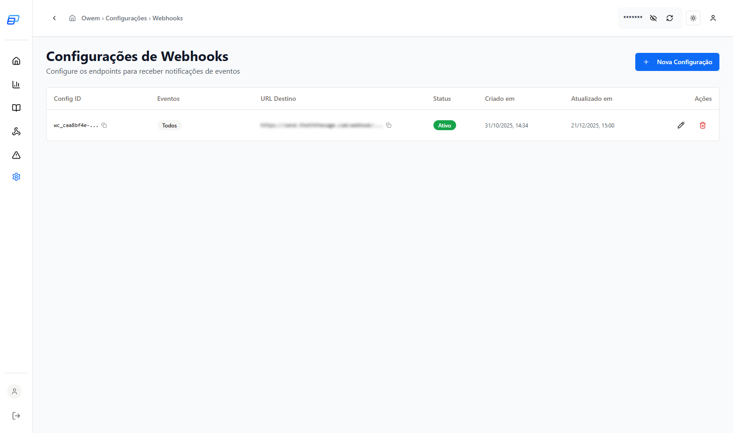733x433 pixels.
Task: Click the Todos events badge
Action: 169,125
